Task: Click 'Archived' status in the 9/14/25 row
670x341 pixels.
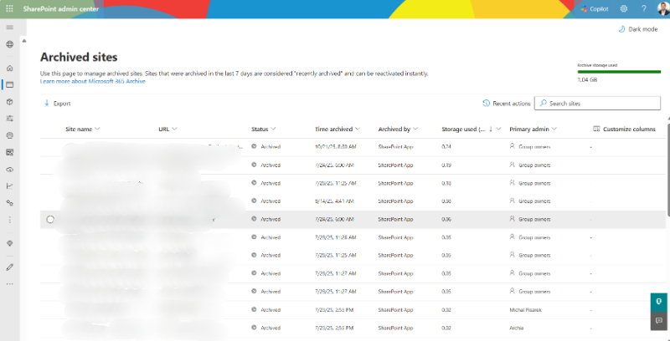Action: [271, 201]
